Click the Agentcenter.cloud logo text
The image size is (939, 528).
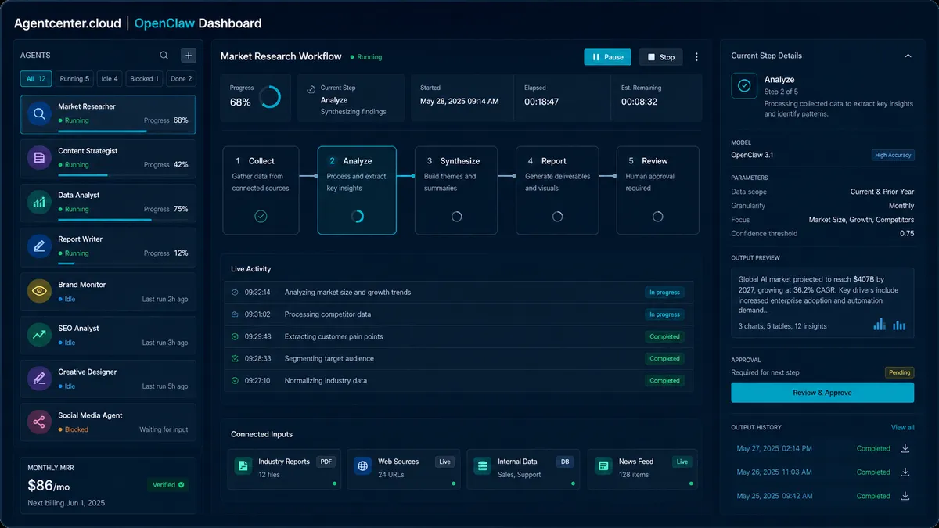(67, 23)
